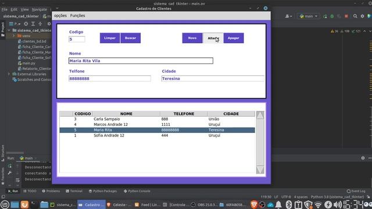Click the Apagar button

234,38
